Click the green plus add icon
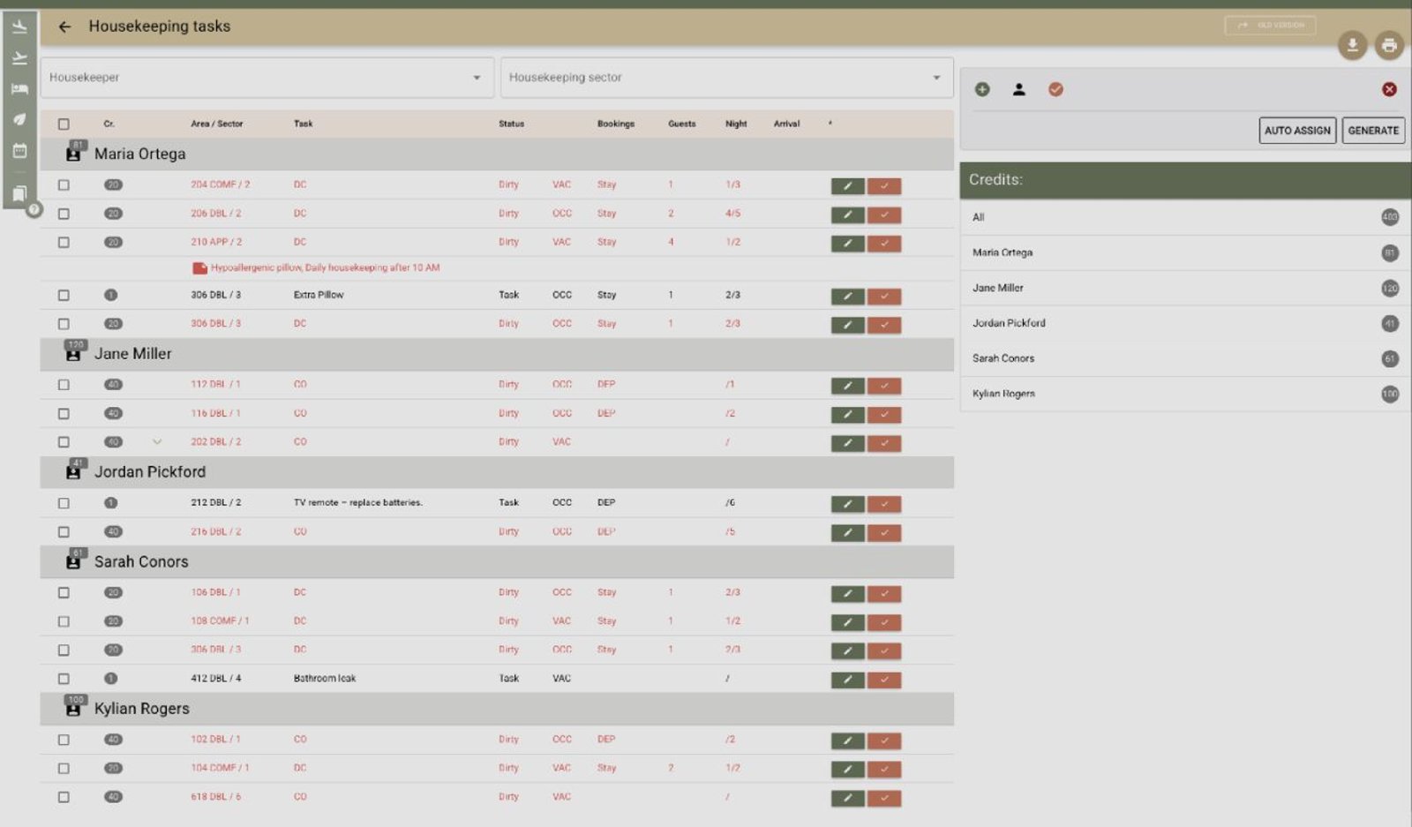The image size is (1412, 827). coord(982,89)
